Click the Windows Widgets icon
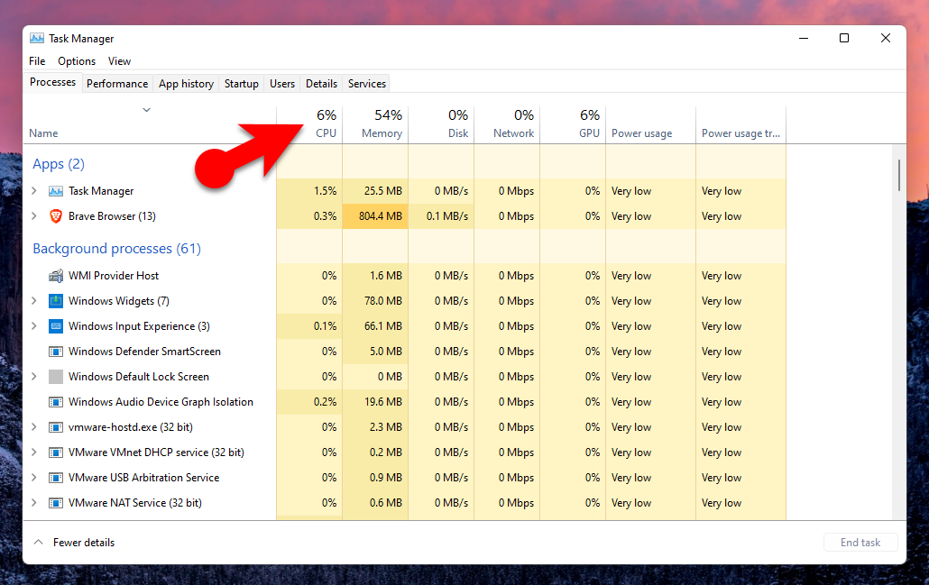Image resolution: width=929 pixels, height=585 pixels. pyautogui.click(x=56, y=301)
